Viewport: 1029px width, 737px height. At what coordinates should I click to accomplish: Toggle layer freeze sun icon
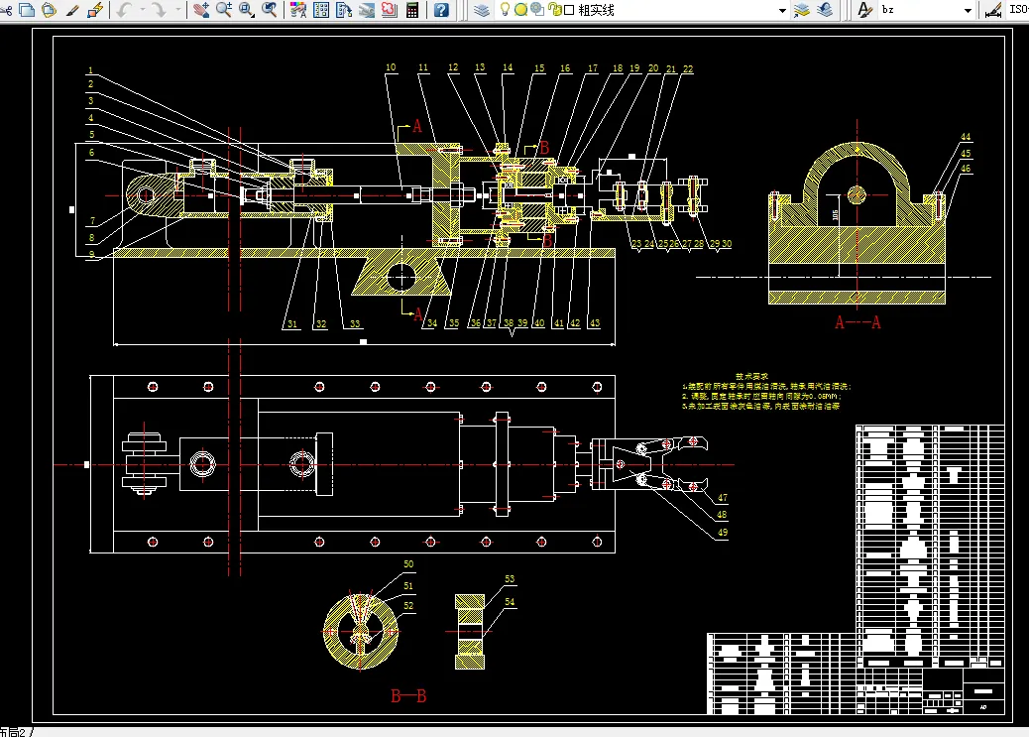520,9
